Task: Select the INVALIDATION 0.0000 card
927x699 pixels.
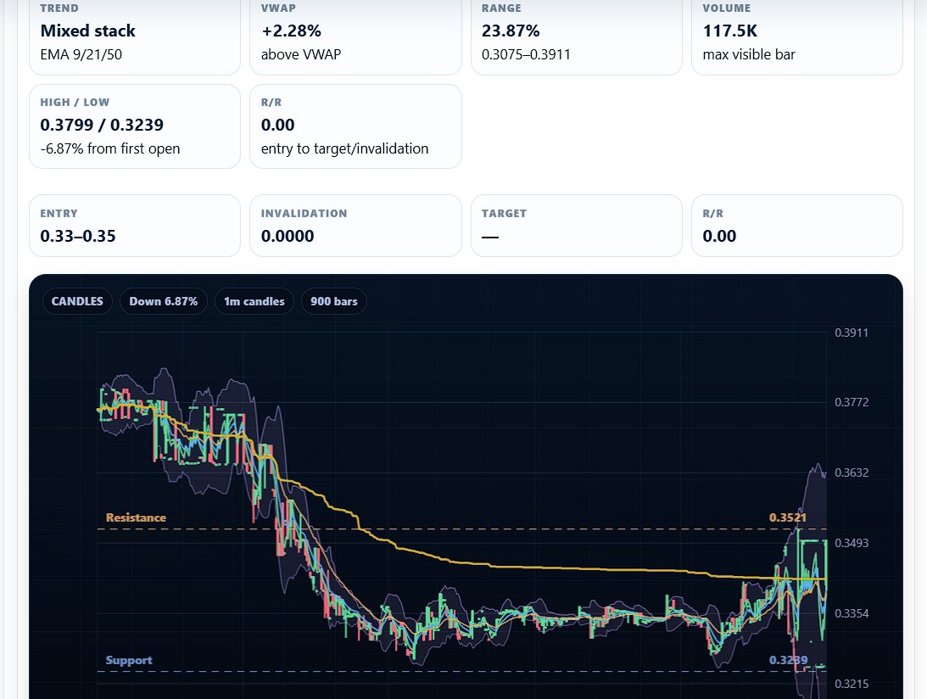Action: tap(355, 226)
